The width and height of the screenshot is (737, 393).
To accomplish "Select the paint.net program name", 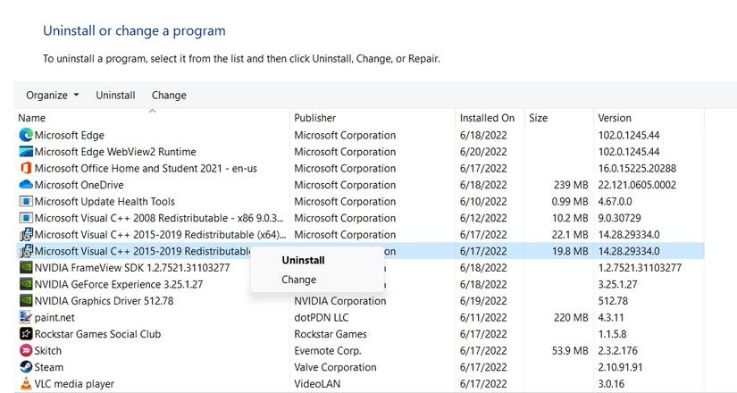I will [54, 318].
